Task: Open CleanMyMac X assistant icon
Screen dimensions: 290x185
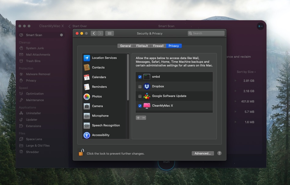Action: [260, 26]
